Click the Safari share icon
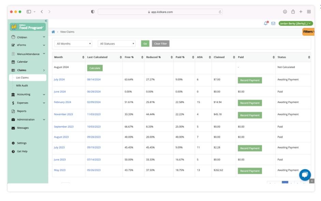The height and width of the screenshot is (201, 321). coord(293,12)
